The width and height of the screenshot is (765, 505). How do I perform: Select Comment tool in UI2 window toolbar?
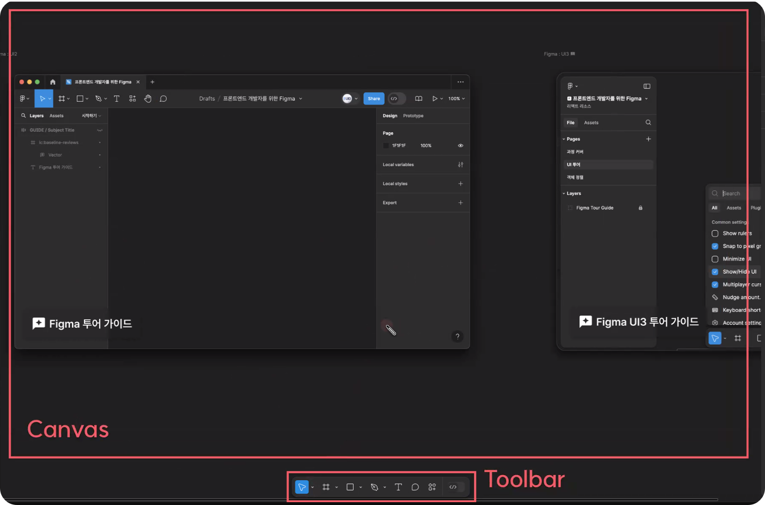(x=163, y=99)
